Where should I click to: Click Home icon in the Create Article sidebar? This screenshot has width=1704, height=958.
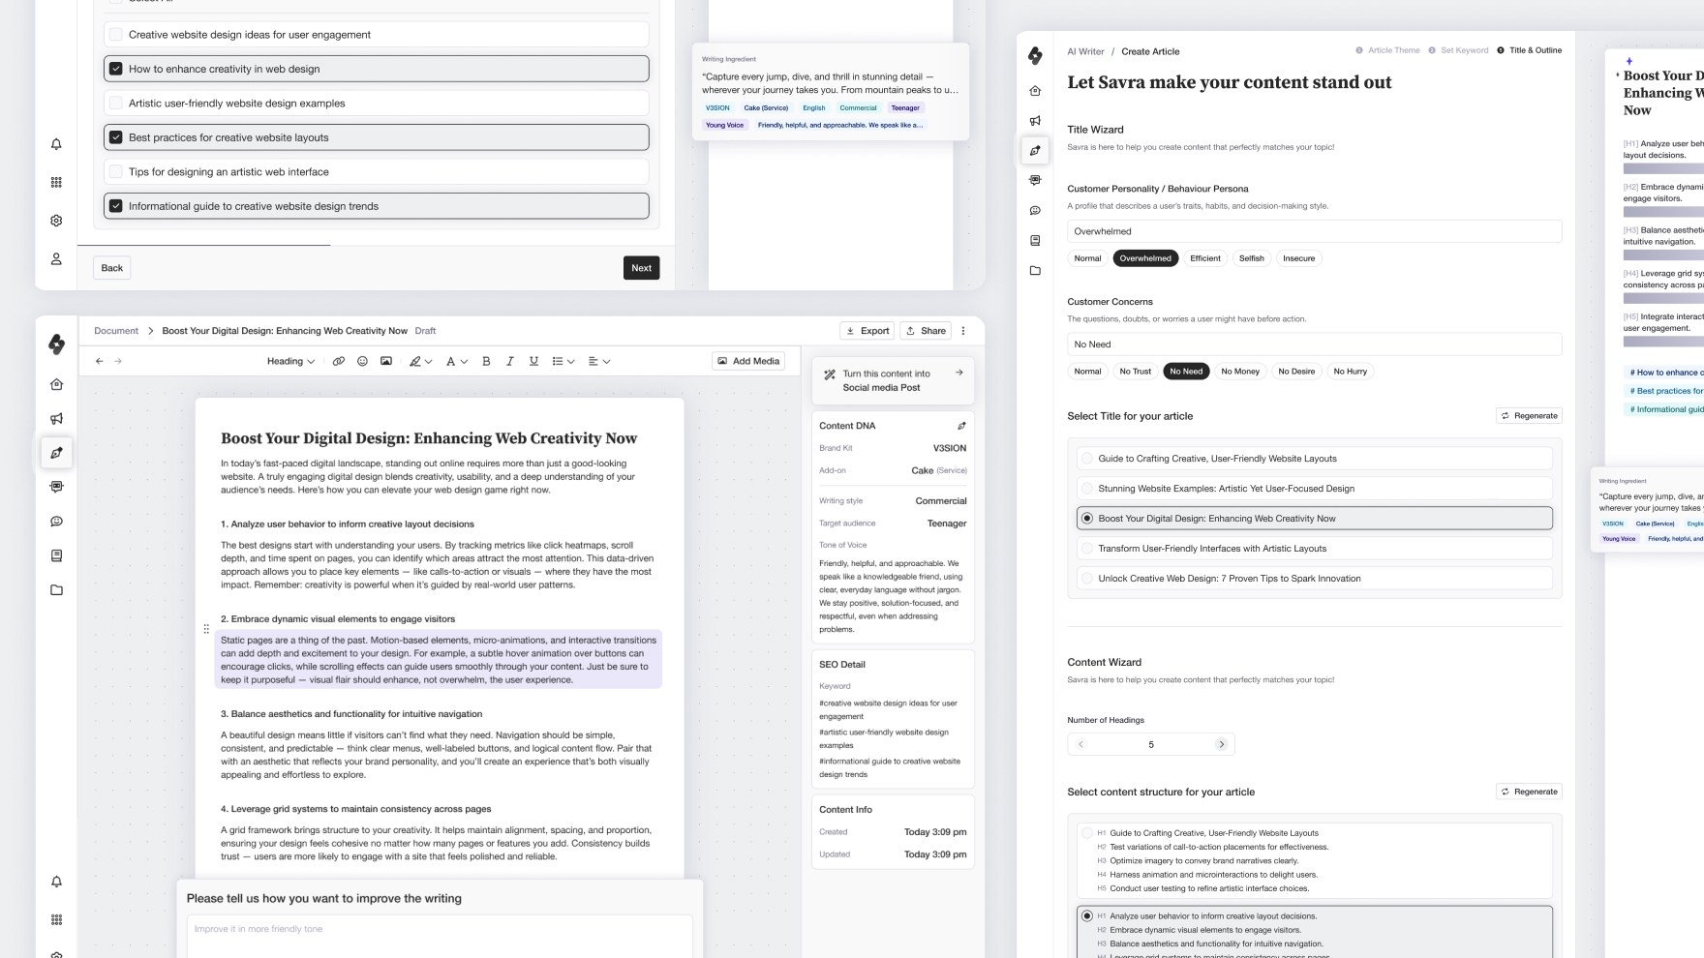pyautogui.click(x=1035, y=91)
